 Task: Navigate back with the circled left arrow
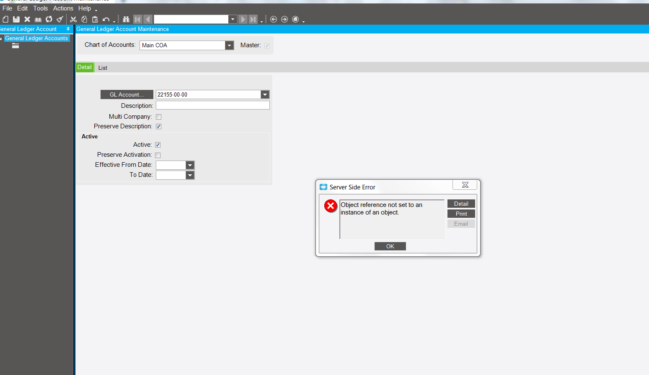tap(274, 19)
